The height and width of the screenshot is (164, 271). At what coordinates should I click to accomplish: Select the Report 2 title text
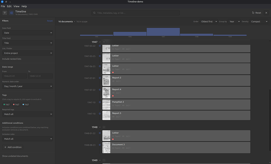pyautogui.click(x=117, y=78)
